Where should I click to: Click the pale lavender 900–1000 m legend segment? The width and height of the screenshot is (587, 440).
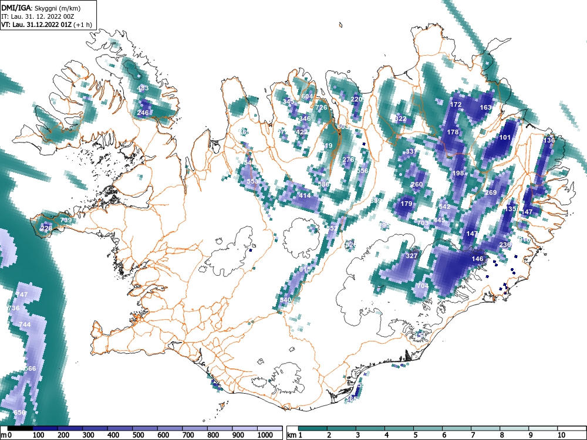click(245, 428)
